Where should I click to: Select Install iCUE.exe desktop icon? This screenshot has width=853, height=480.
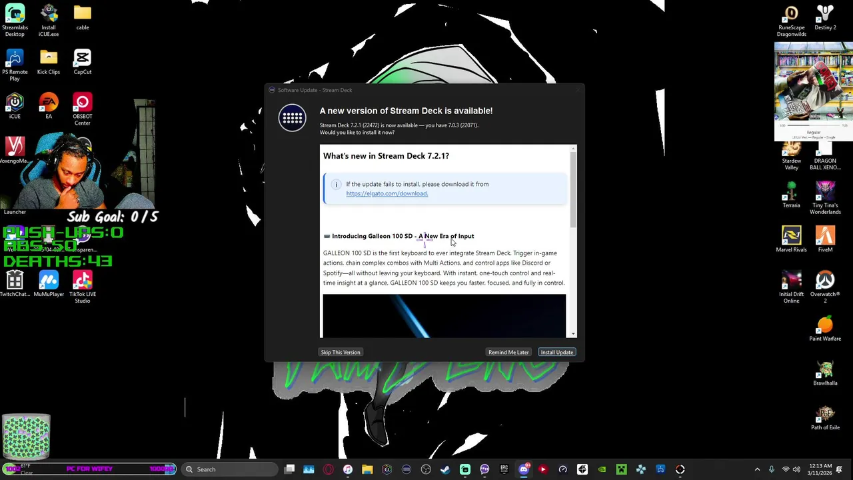[49, 20]
